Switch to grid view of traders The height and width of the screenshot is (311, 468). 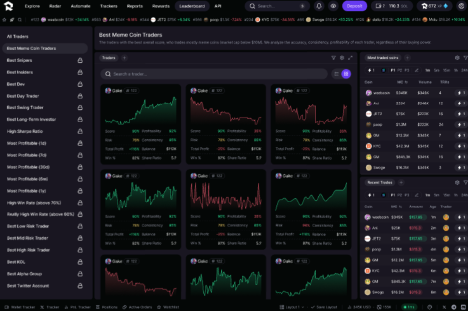(x=346, y=74)
